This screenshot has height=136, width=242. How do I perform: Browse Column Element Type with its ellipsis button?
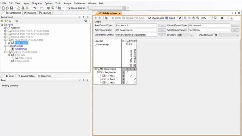coord(235,25)
